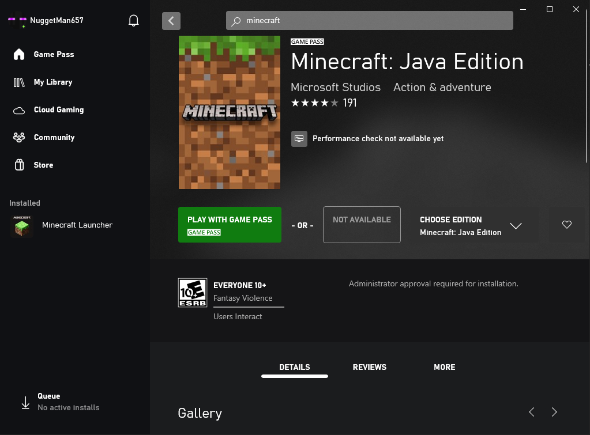Go back using the back arrow
This screenshot has height=435, width=590.
[171, 21]
